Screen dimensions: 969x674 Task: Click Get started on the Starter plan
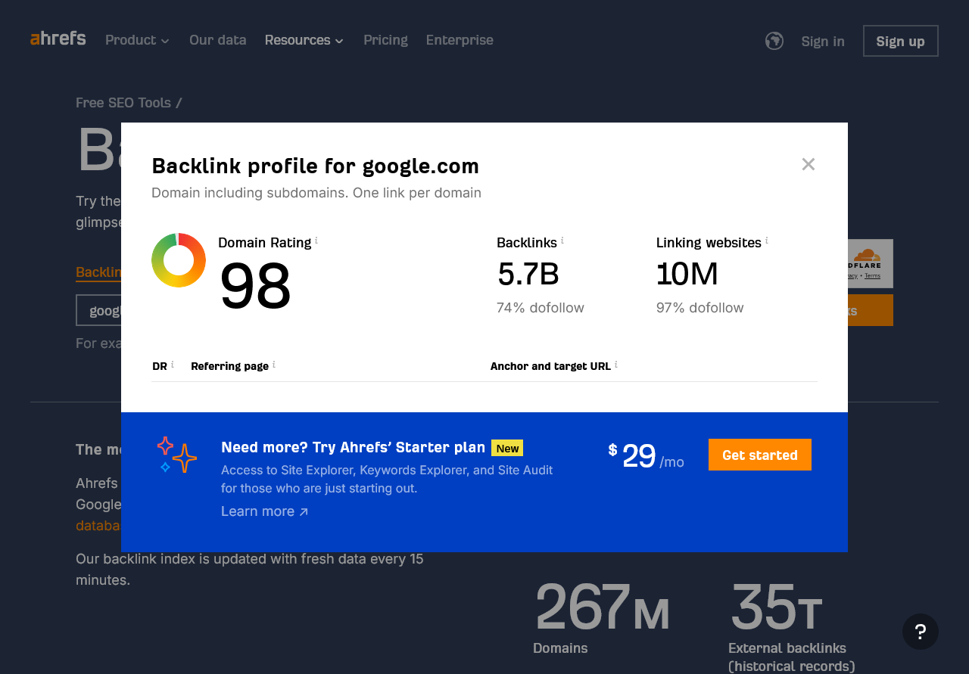(759, 454)
